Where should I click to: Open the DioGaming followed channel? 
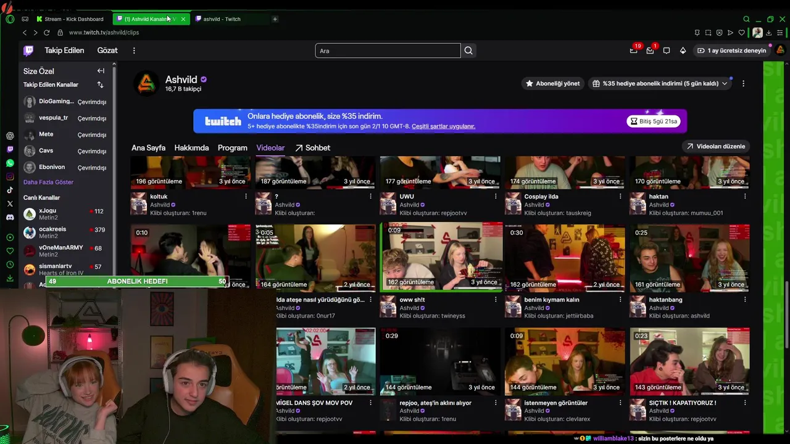coord(65,102)
